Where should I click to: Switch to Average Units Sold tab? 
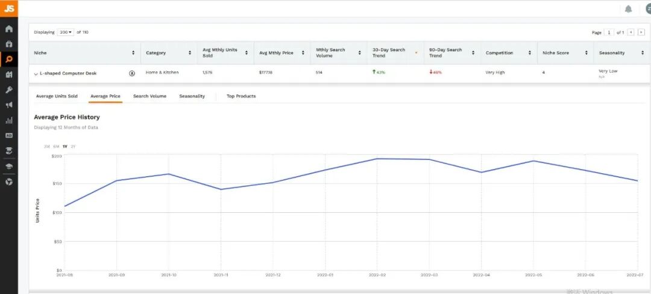coord(57,96)
